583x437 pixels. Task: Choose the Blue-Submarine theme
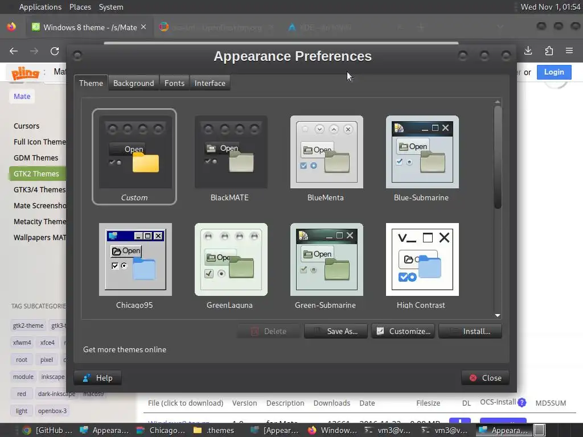point(422,159)
